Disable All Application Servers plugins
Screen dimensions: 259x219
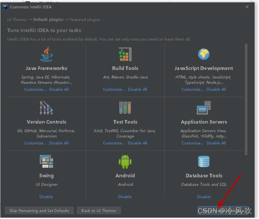[x=216, y=143]
